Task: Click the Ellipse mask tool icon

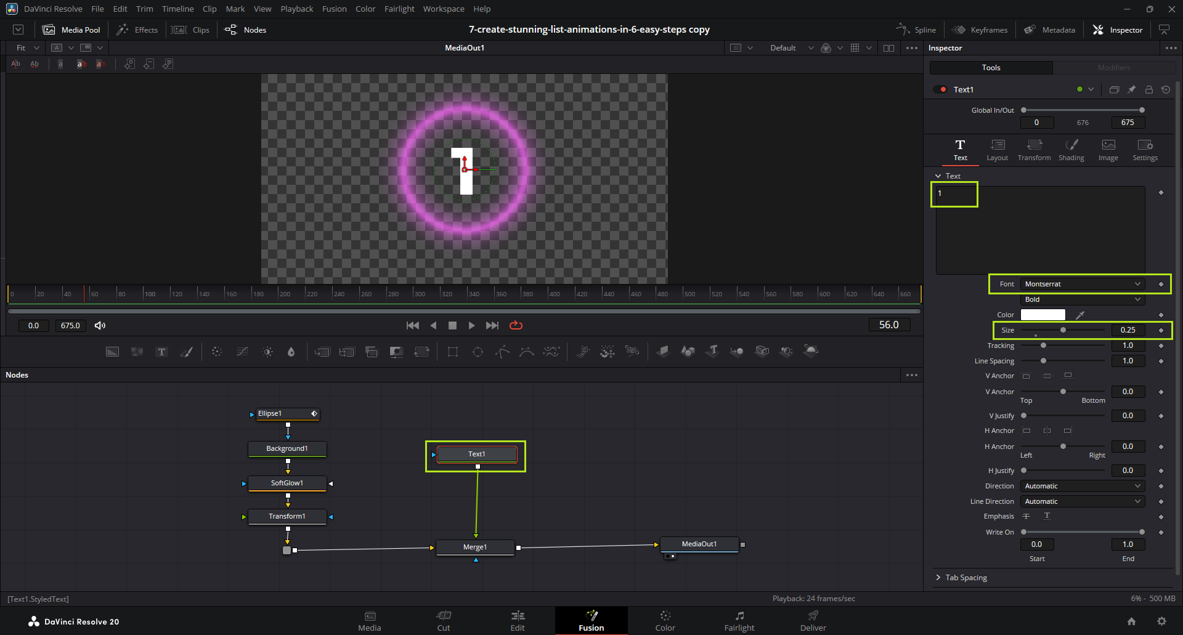Action: [x=478, y=352]
